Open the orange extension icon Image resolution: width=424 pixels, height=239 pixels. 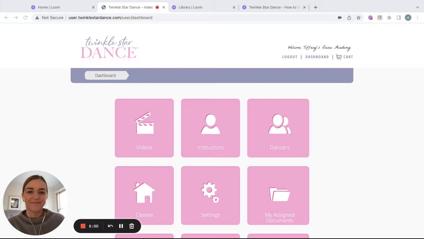380,18
